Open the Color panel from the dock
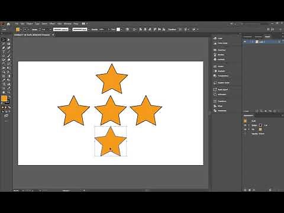The image size is (284, 213). click(218, 38)
